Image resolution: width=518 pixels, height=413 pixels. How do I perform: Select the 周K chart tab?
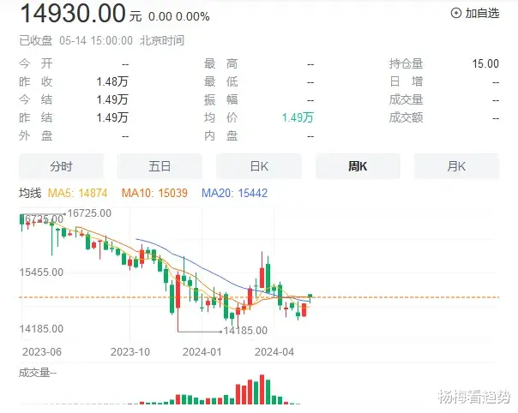point(358,166)
